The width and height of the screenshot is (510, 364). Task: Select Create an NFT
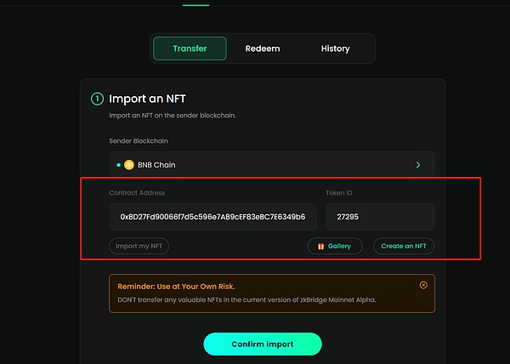pos(404,246)
